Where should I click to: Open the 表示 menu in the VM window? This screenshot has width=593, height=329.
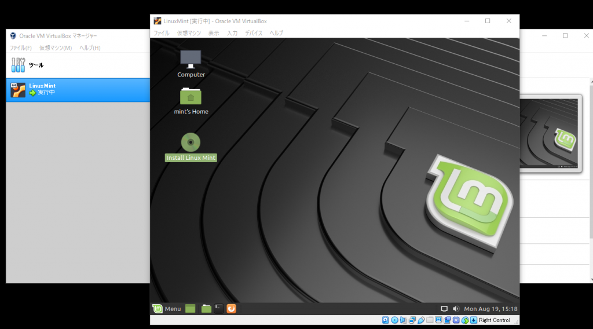(214, 33)
